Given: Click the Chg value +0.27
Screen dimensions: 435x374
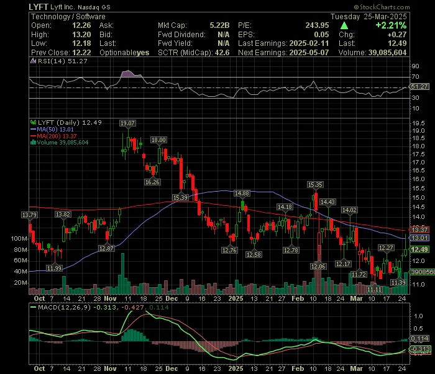Looking at the screenshot, I should tap(397, 35).
